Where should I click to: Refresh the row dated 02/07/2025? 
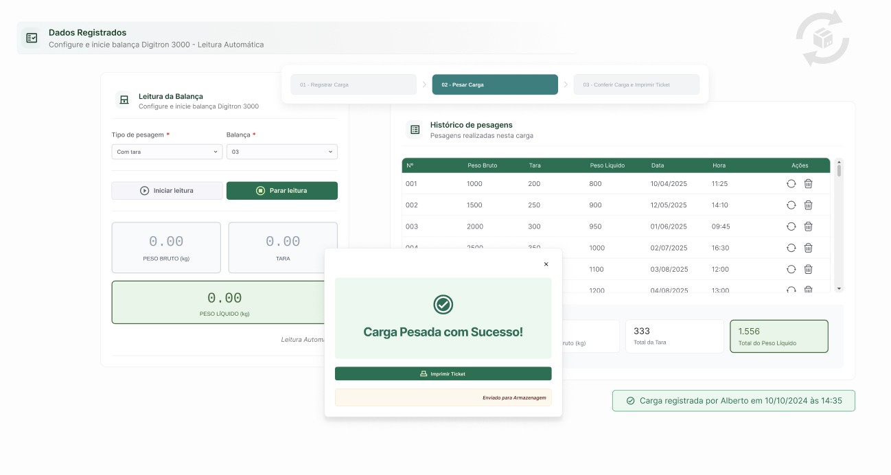coord(791,248)
